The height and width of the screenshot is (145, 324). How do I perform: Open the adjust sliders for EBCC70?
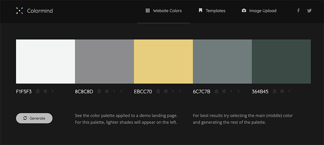(166, 91)
